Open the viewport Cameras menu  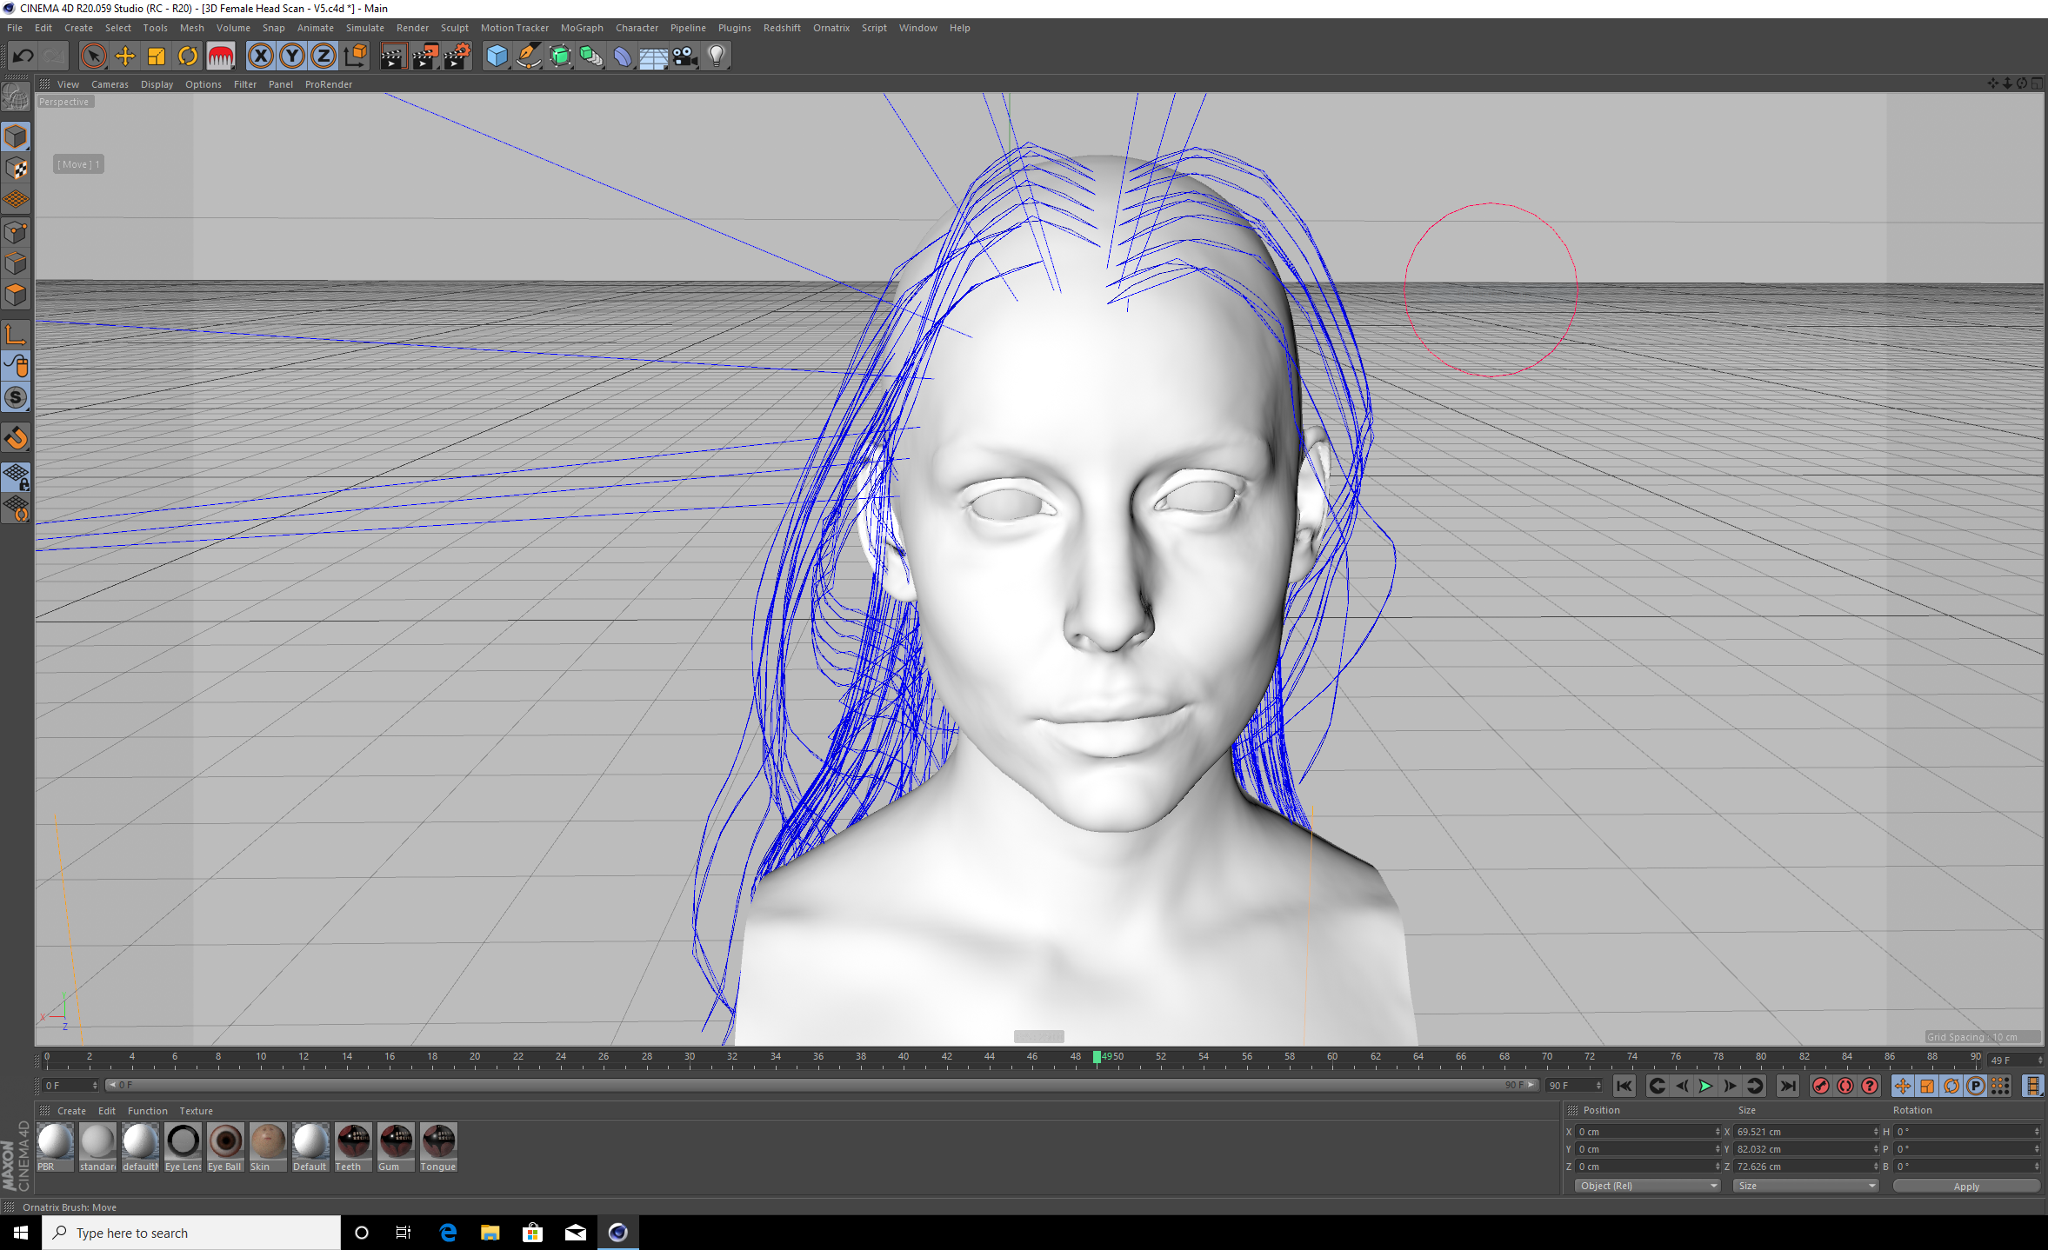[x=110, y=84]
